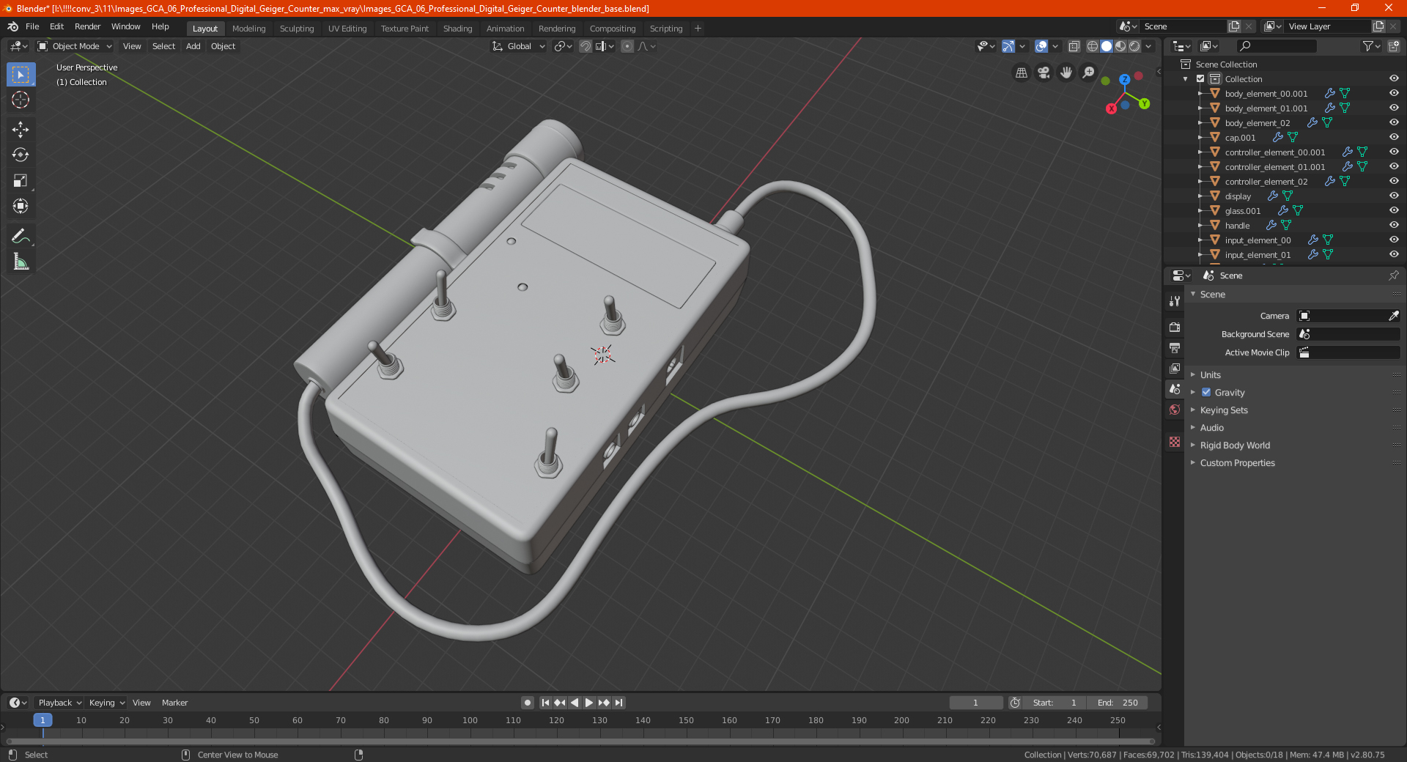This screenshot has height=762, width=1407.
Task: Open the Texture properties tab
Action: (x=1175, y=442)
